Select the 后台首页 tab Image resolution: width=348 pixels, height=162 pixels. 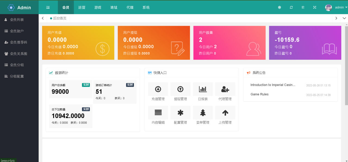(59, 18)
